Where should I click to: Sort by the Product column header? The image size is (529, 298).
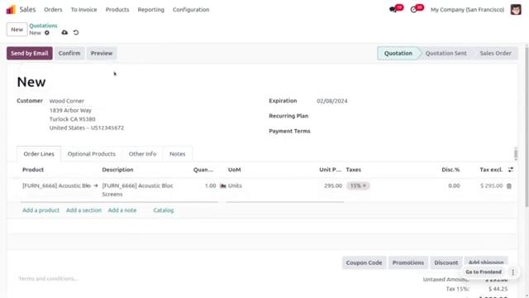(33, 170)
